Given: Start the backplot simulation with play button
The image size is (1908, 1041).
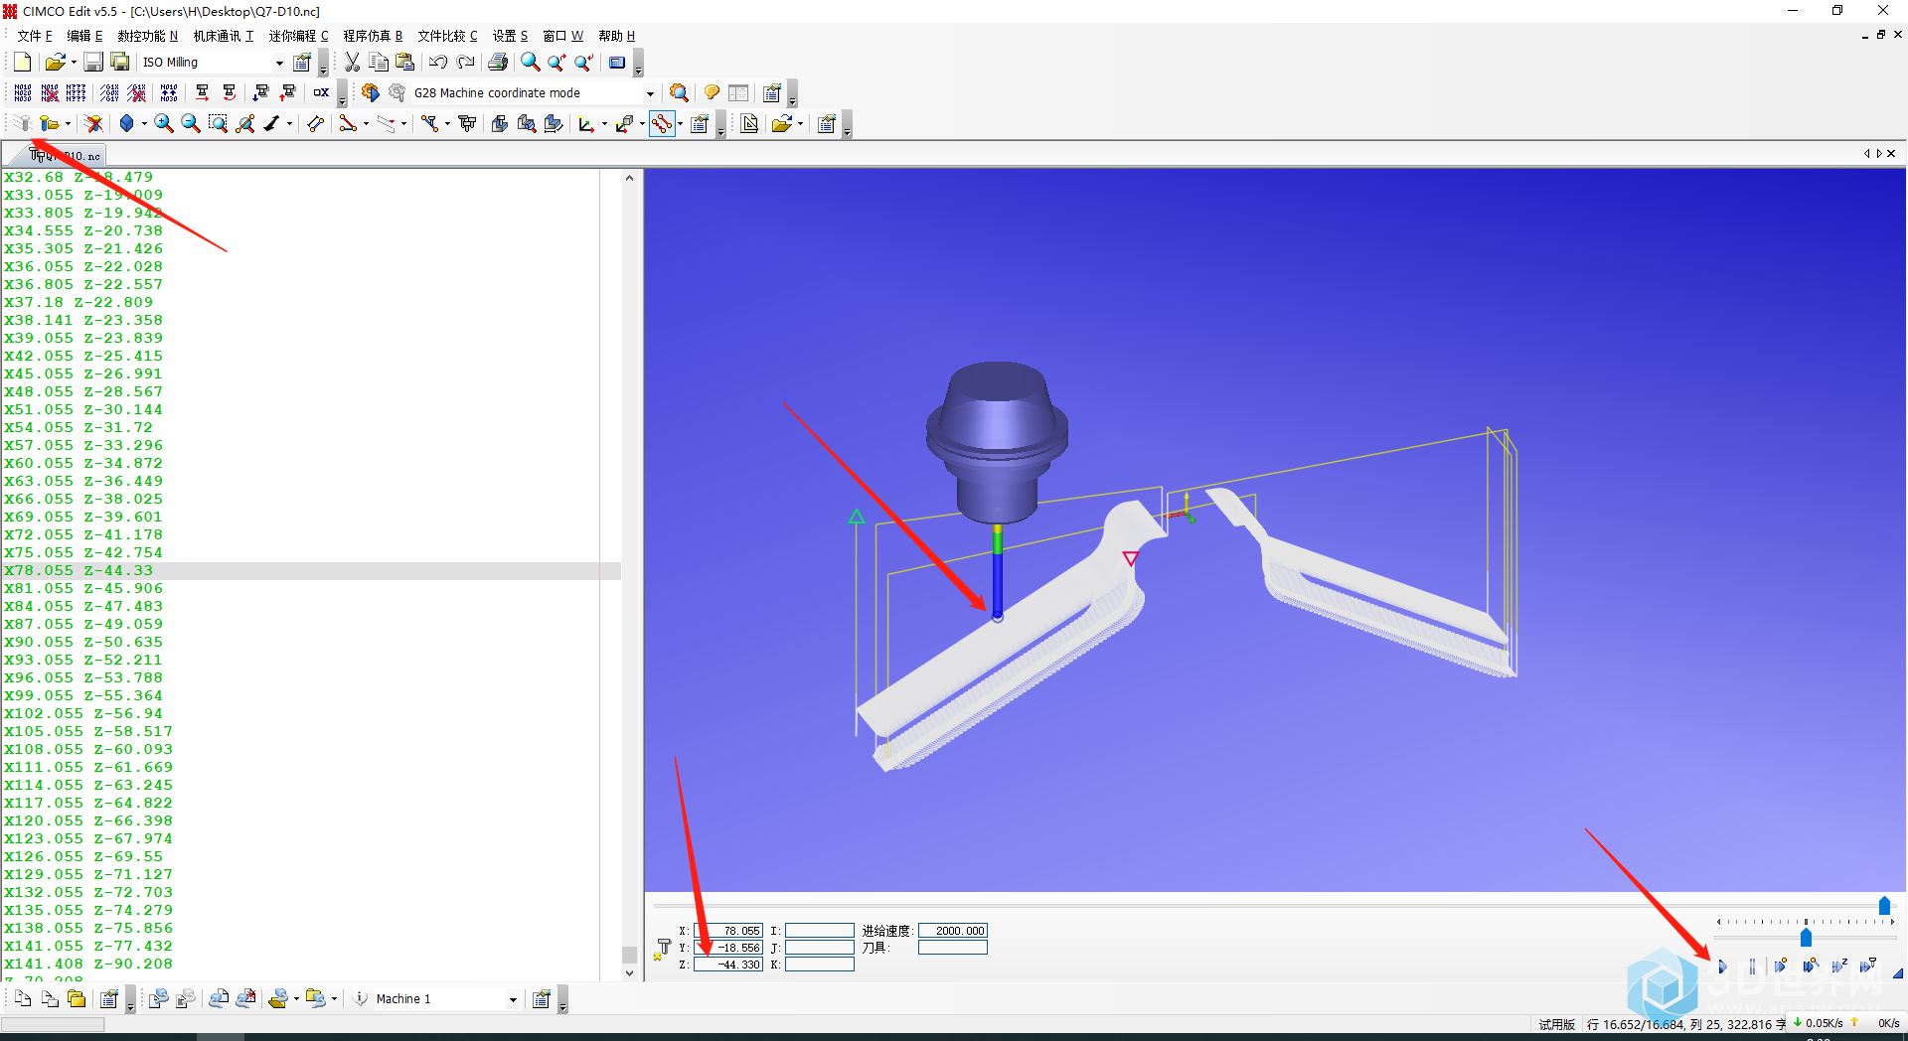Looking at the screenshot, I should pos(1722,966).
